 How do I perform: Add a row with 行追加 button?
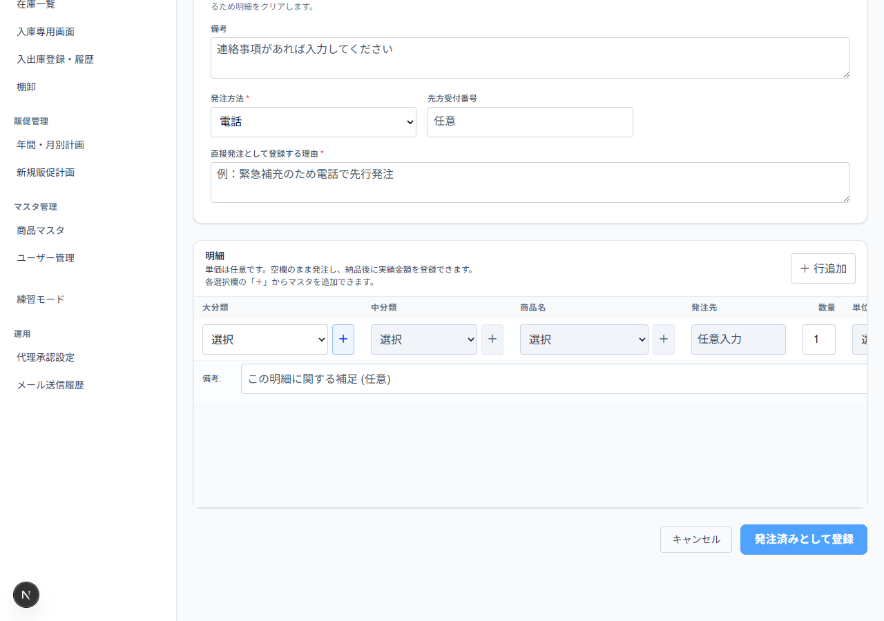pyautogui.click(x=823, y=268)
